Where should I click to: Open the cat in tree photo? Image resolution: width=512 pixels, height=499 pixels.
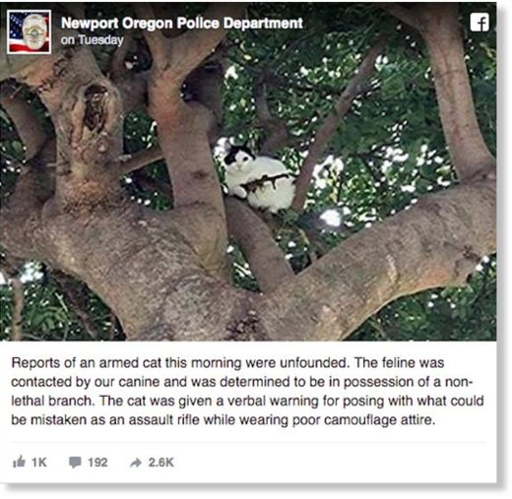click(248, 171)
